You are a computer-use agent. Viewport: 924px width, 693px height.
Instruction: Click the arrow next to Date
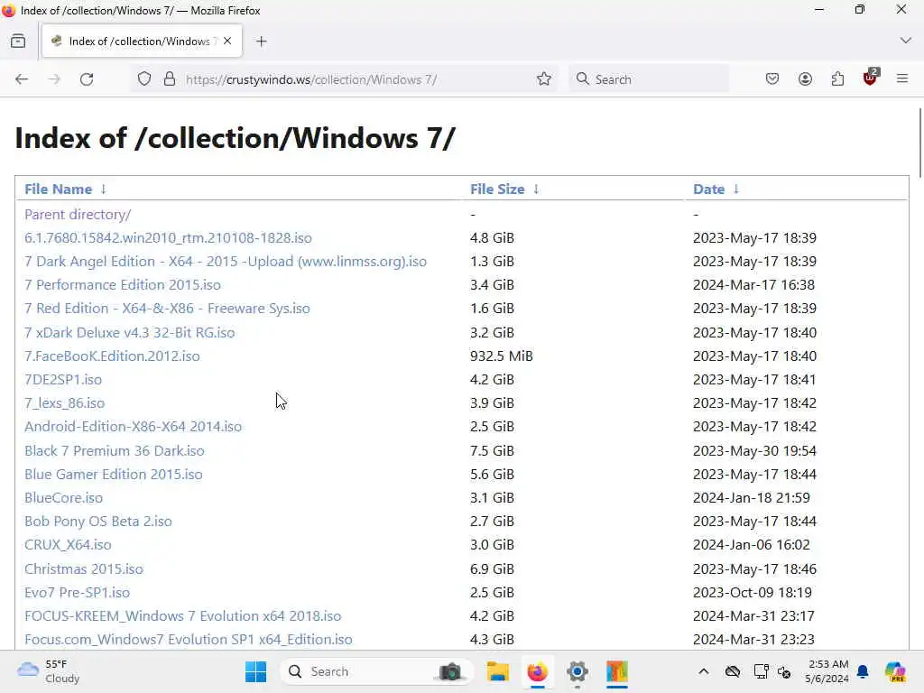coord(736,189)
